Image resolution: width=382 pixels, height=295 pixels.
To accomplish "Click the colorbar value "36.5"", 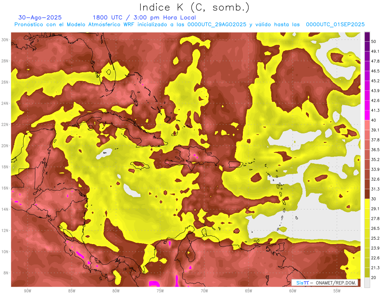I will coord(375,150).
